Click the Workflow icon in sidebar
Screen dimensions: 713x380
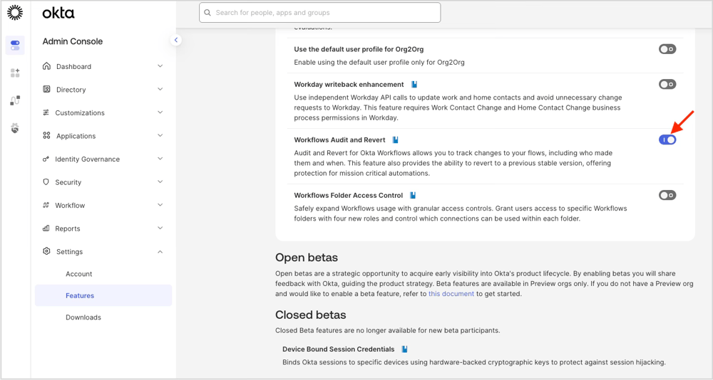[x=46, y=205]
